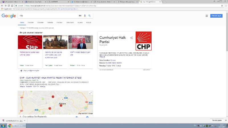Open the Medya sitelink
This screenshot has height=128, width=228.
click(42, 86)
